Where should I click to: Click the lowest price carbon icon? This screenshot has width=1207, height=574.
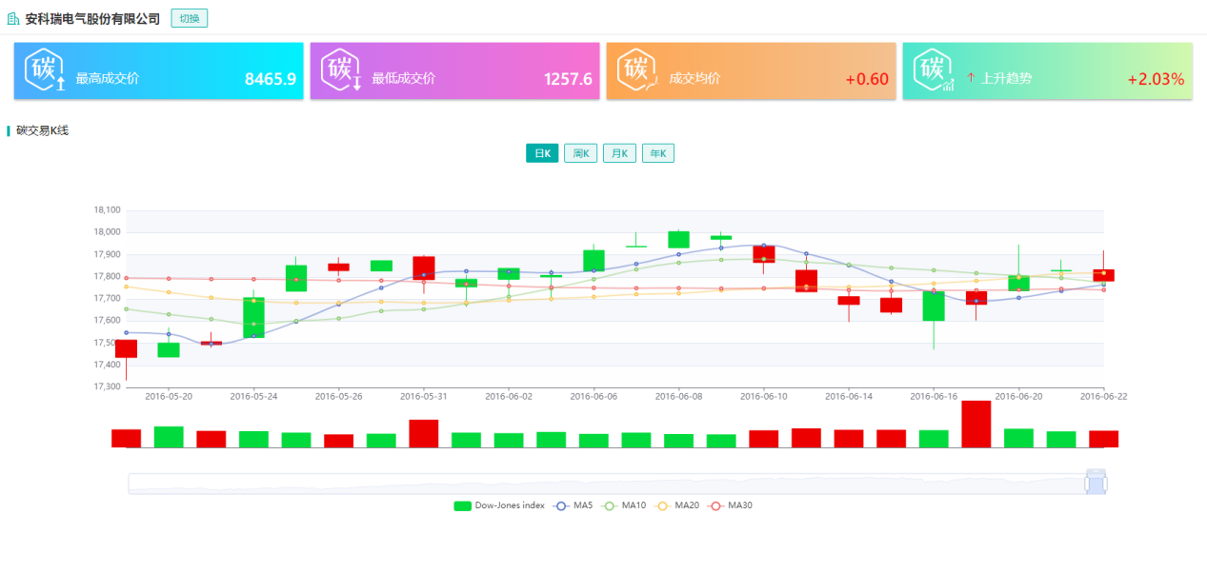tap(342, 71)
